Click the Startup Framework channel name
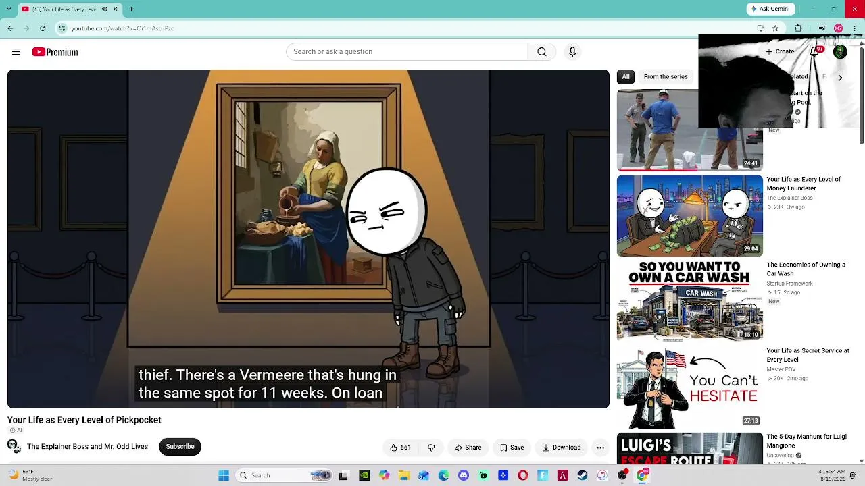Viewport: 865px width, 486px height. [789, 283]
